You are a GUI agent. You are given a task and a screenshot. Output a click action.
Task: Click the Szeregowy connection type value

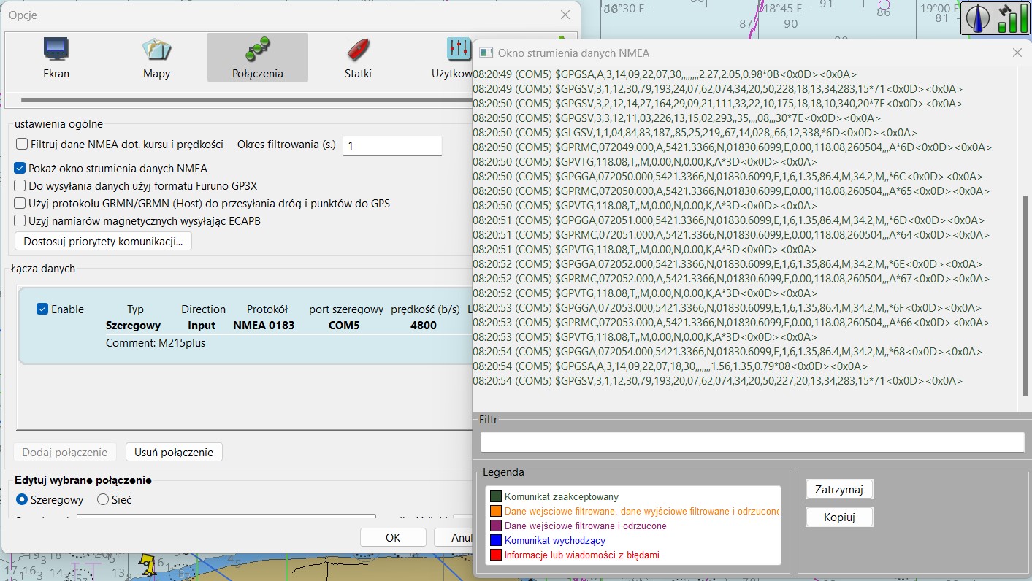(x=134, y=326)
